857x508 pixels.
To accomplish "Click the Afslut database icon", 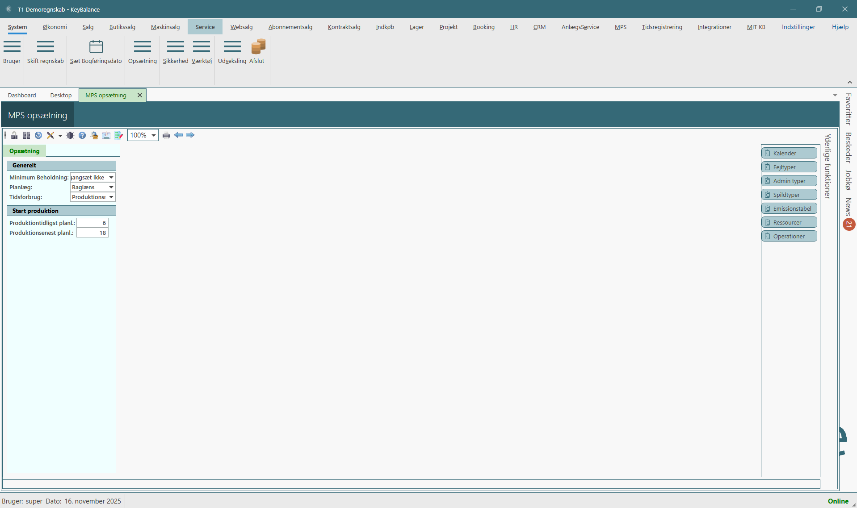I will click(257, 47).
